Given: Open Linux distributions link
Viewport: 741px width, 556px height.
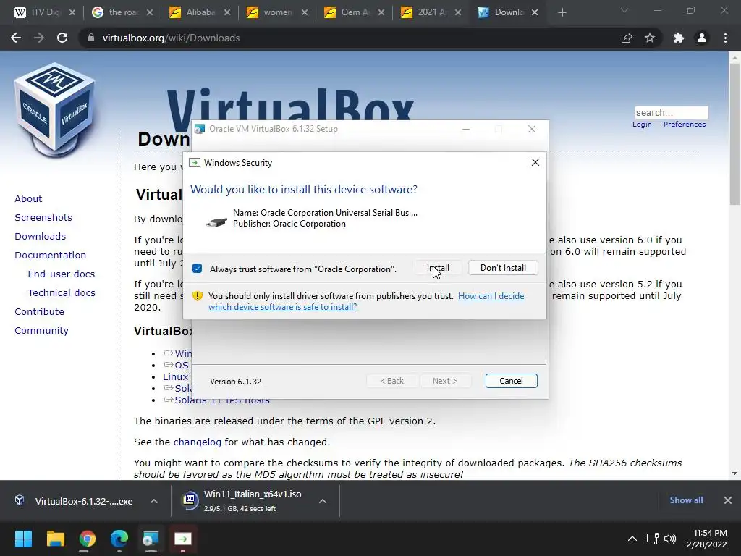Looking at the screenshot, I should pos(175,376).
